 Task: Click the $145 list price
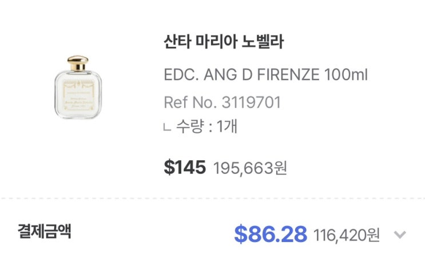click(184, 167)
